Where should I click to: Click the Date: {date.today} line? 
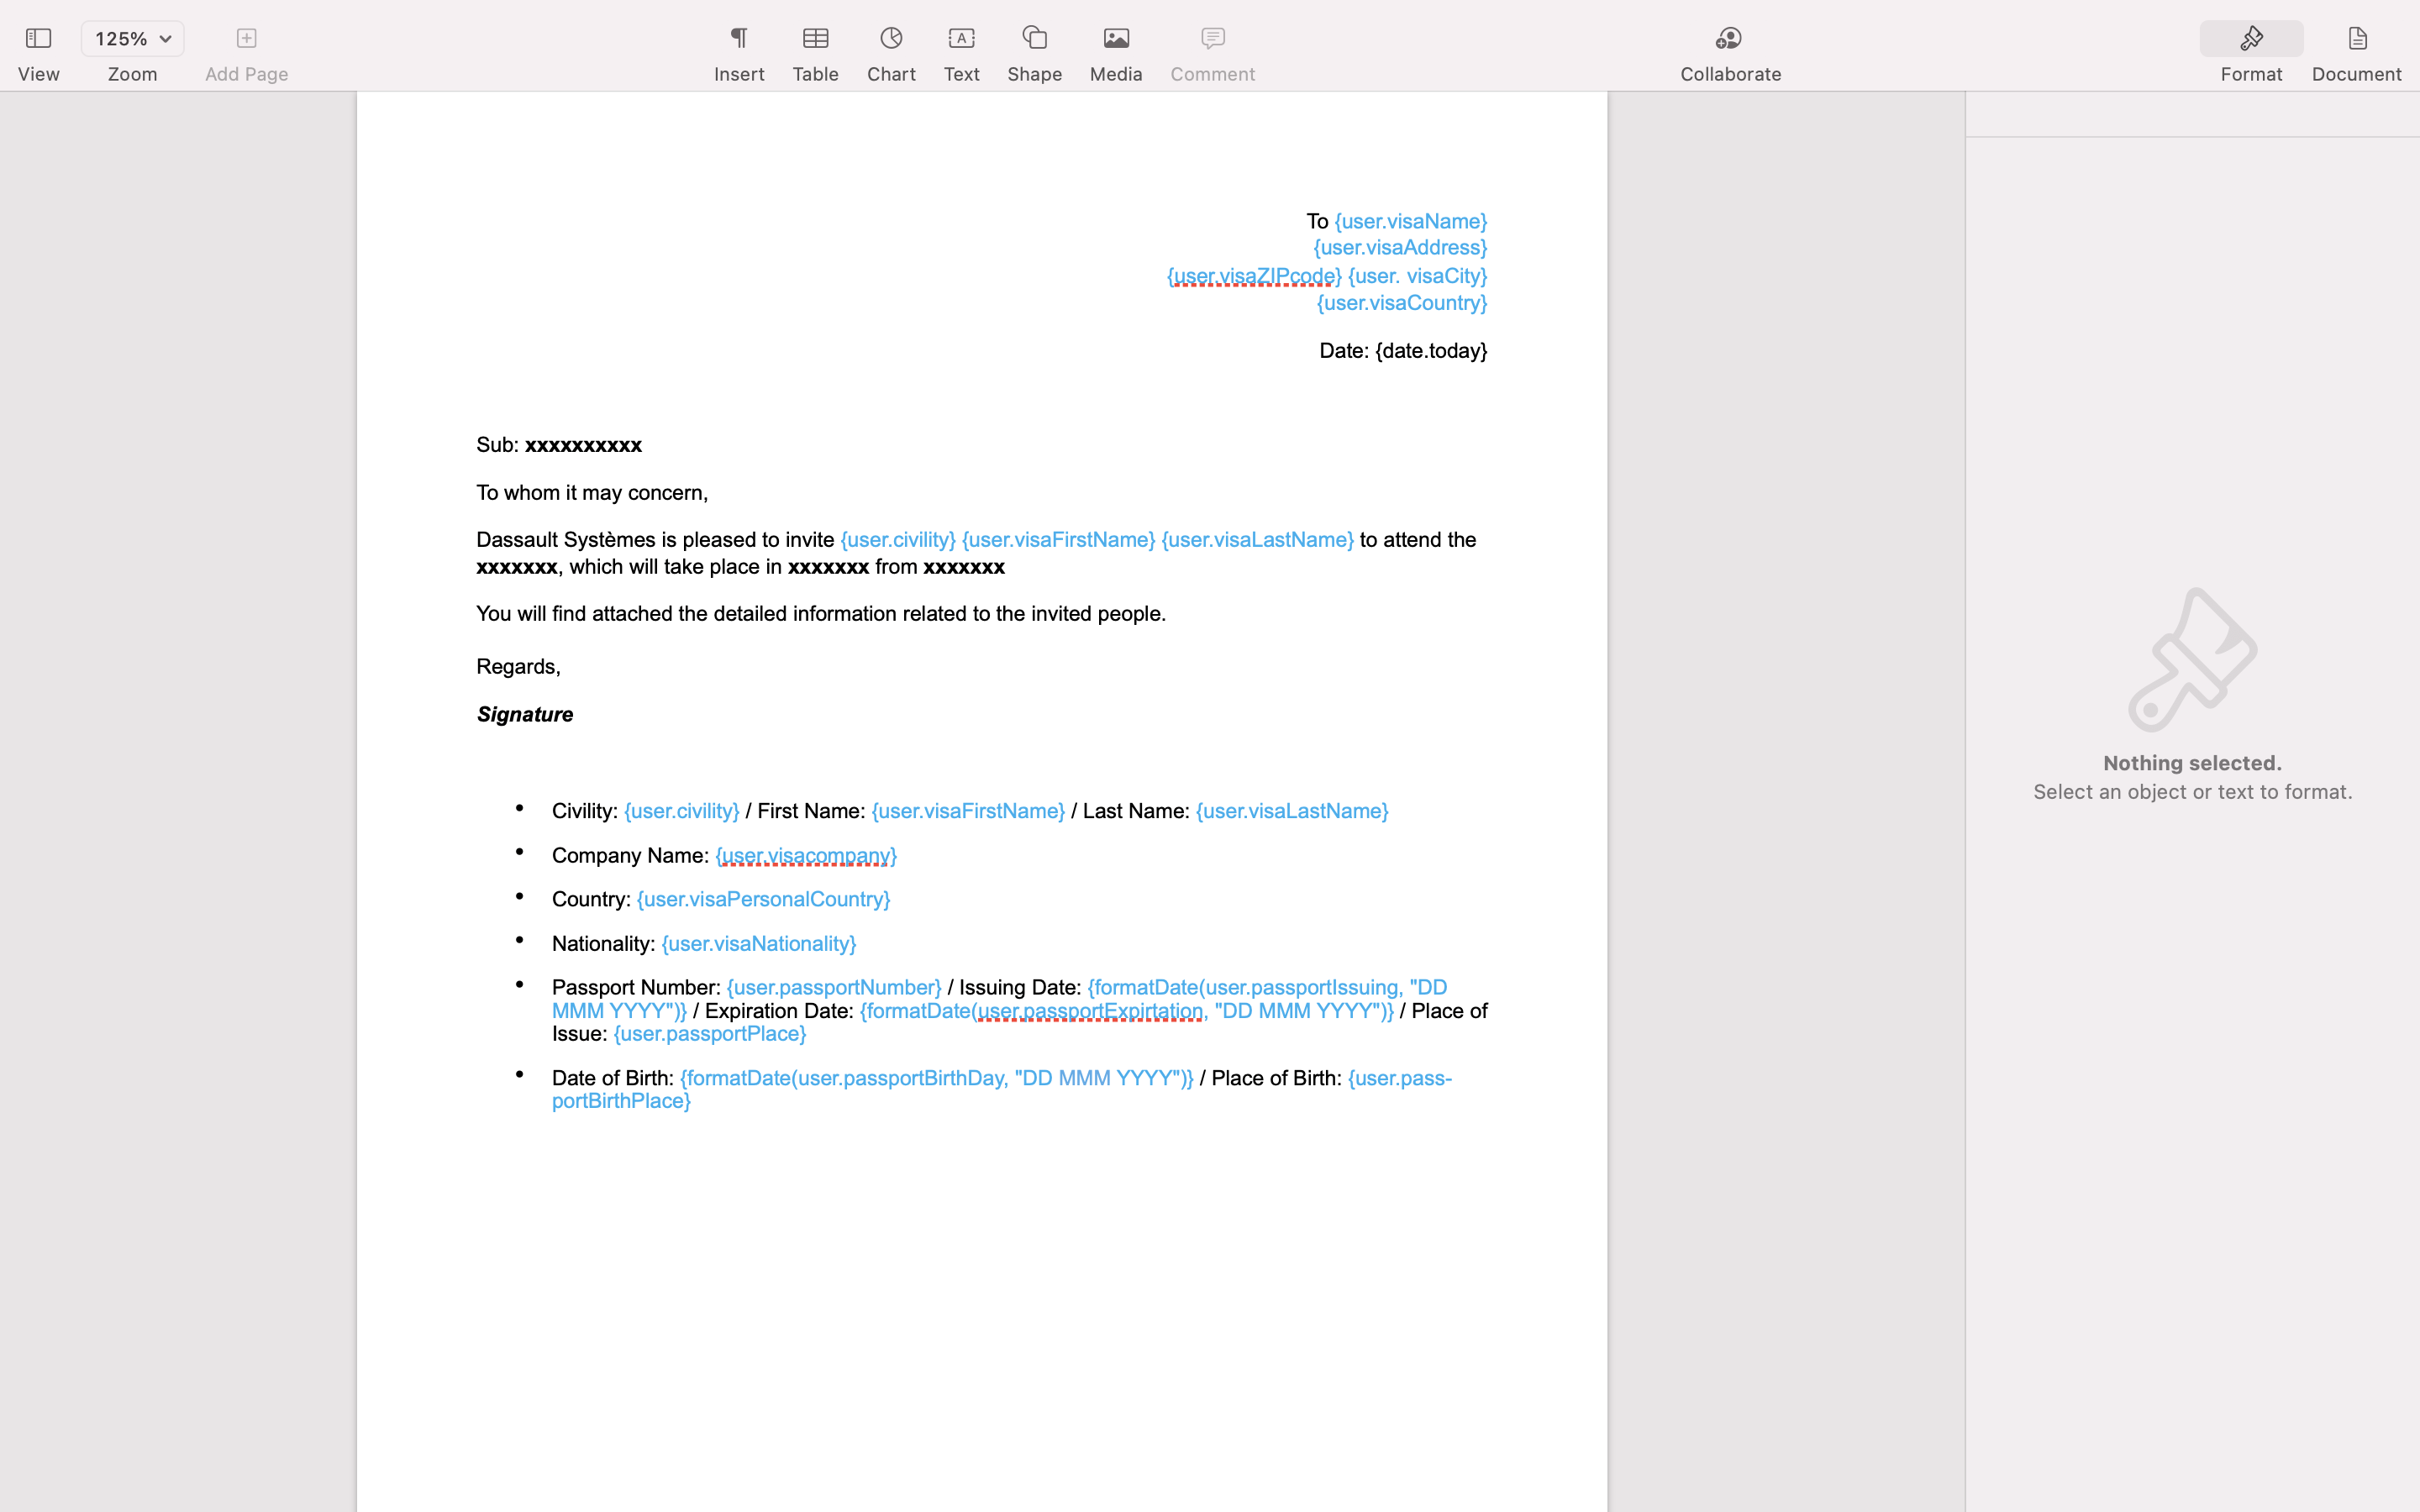tap(1402, 351)
